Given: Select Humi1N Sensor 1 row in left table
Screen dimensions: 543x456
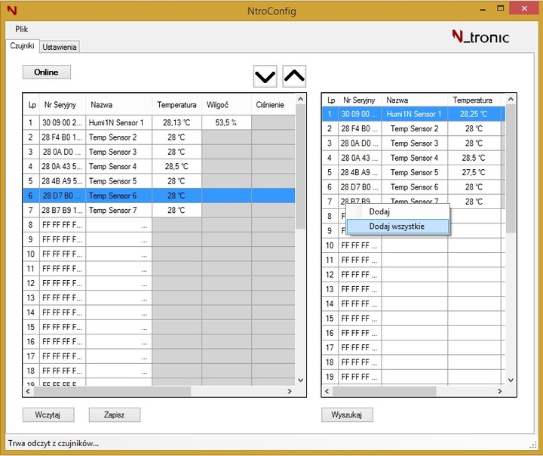Looking at the screenshot, I should coord(115,123).
